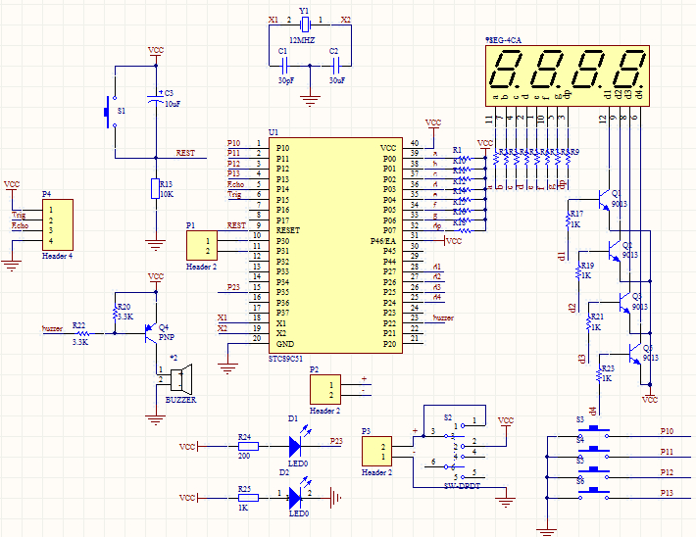Pick the polarized capacitor C3 10uF
696x537 pixels.
pos(156,98)
